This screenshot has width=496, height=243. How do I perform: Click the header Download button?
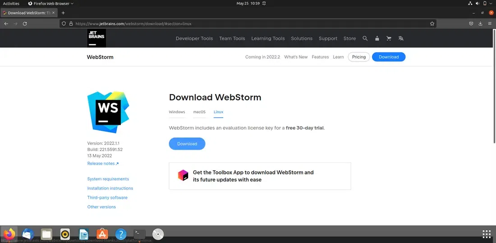[389, 57]
